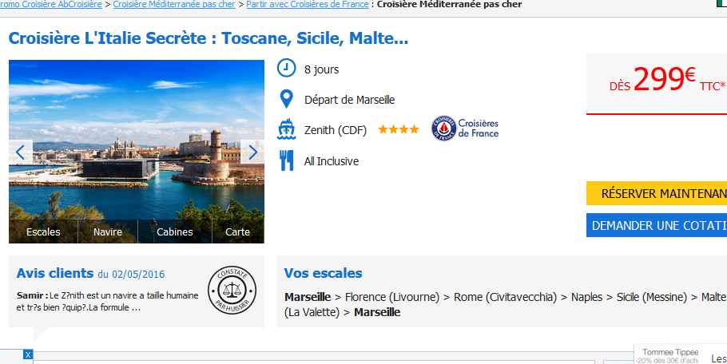Click the clock duration icon
The width and height of the screenshot is (727, 364).
tap(286, 69)
